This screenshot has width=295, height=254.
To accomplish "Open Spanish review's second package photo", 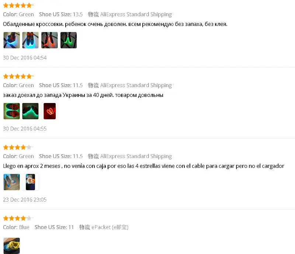I will tap(30, 182).
